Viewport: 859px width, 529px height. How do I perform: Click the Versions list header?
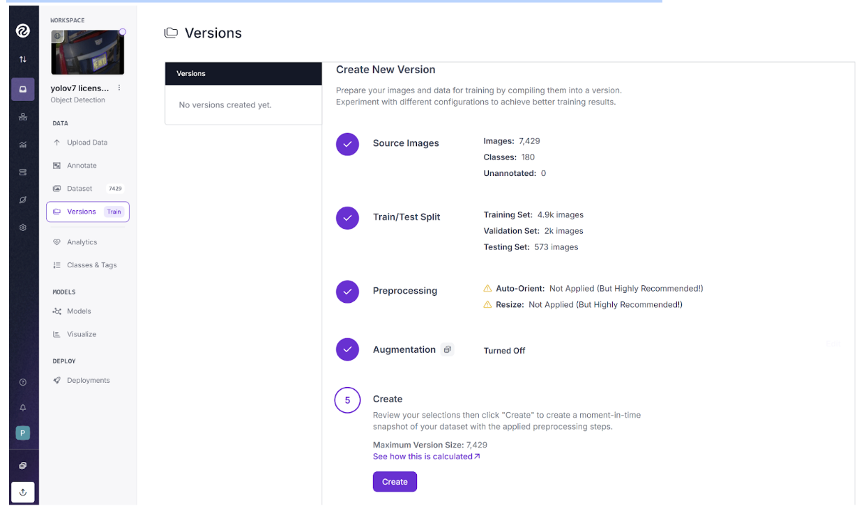tap(243, 73)
